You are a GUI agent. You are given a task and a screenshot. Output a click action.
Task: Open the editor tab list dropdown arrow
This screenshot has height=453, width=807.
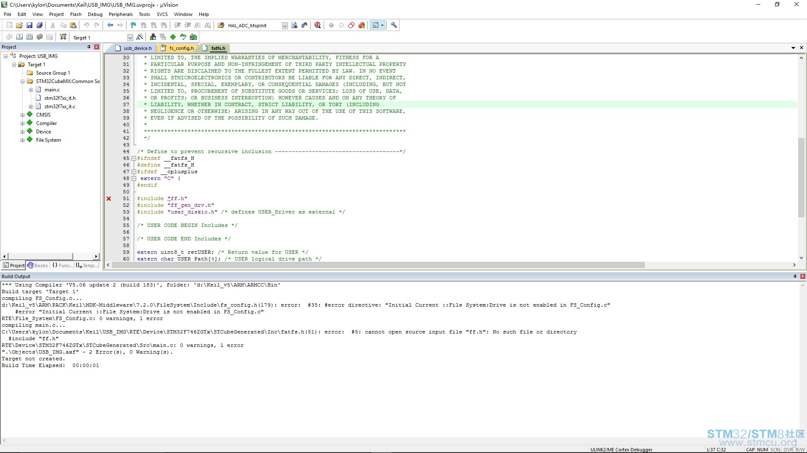(x=793, y=48)
